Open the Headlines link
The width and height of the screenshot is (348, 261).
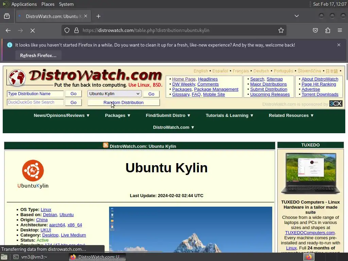(x=208, y=79)
